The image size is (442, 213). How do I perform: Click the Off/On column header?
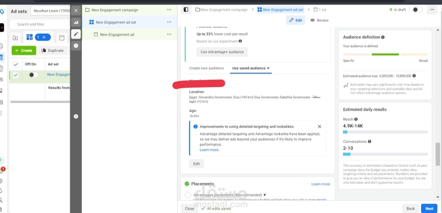[30, 64]
